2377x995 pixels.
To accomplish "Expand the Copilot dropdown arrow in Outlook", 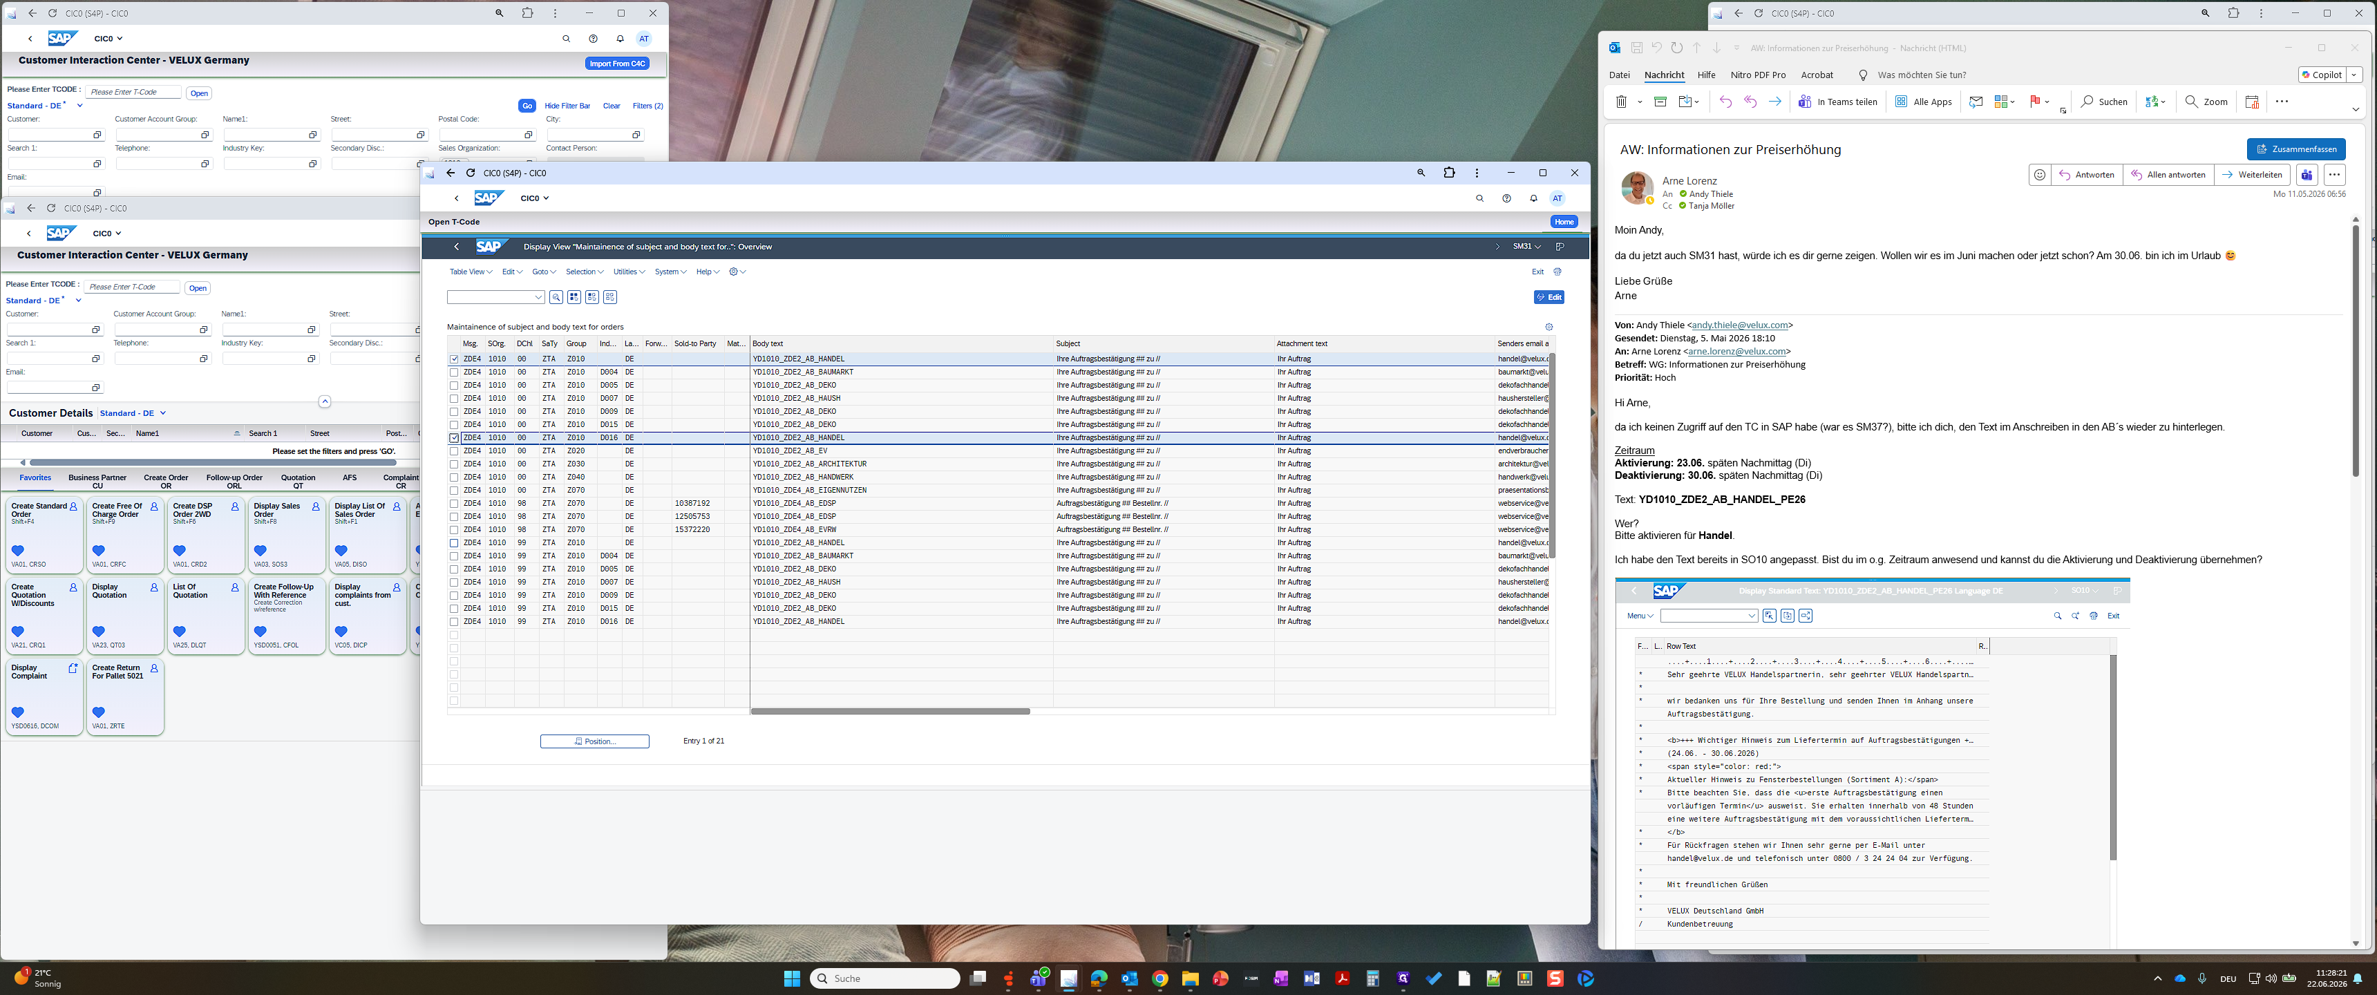I will pos(2354,75).
